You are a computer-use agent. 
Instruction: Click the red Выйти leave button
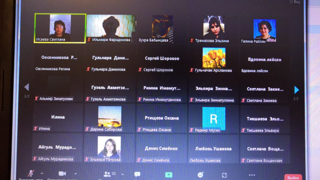point(293,177)
